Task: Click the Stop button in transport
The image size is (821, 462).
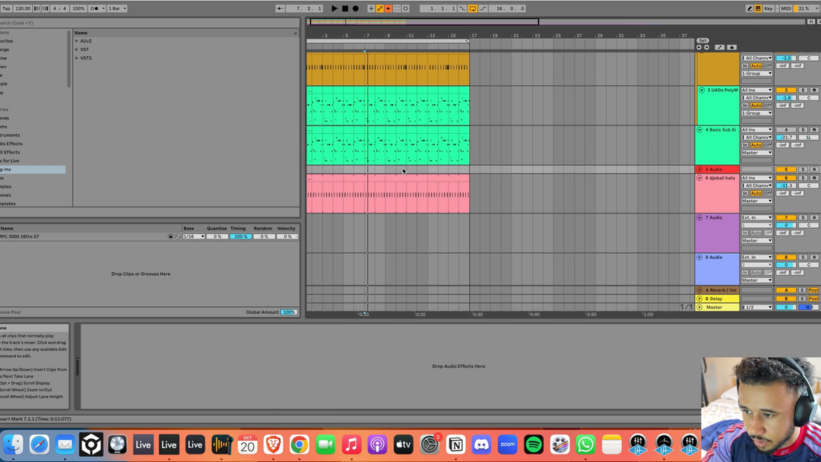Action: click(x=344, y=8)
